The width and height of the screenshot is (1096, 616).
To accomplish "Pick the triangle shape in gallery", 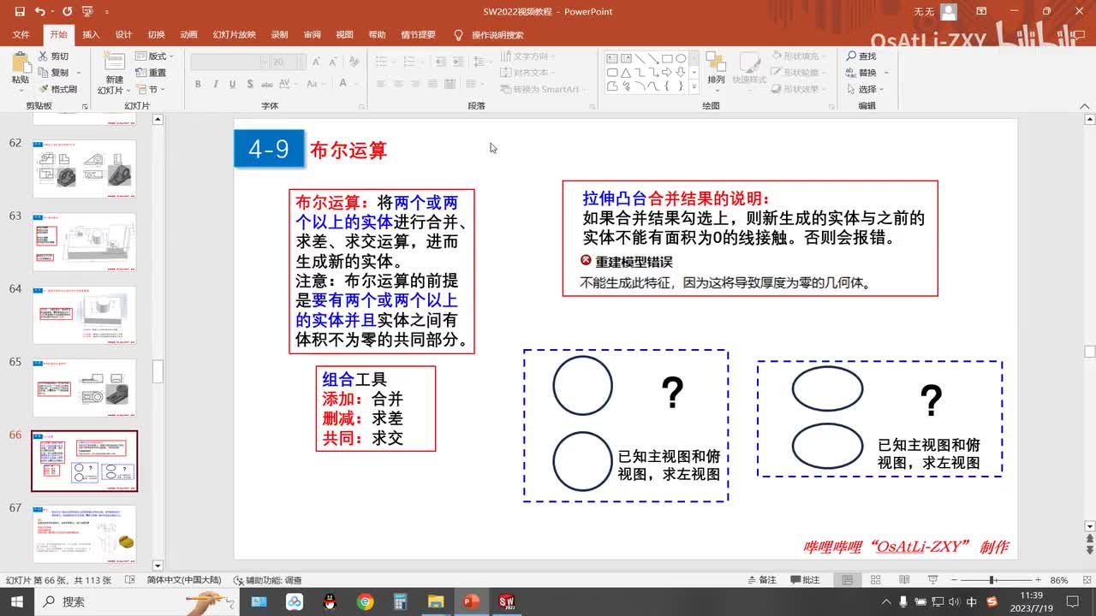I will [x=626, y=73].
